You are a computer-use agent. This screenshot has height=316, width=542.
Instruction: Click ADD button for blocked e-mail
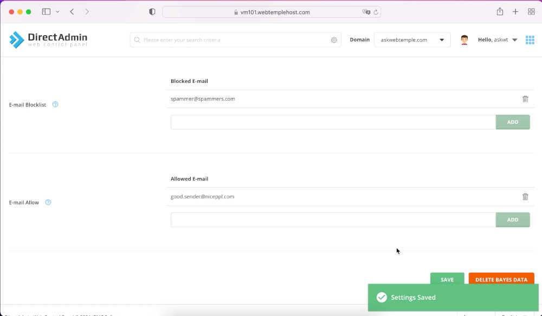[513, 122]
